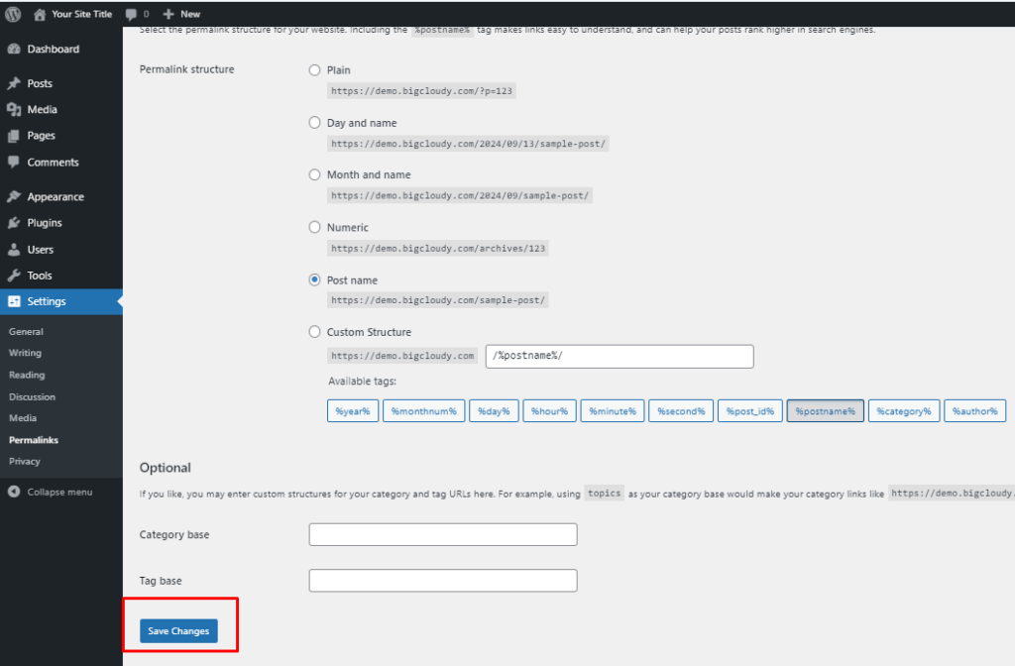Screen dimensions: 1015x666
Task: Collapse the admin sidebar menu
Action: (x=50, y=491)
